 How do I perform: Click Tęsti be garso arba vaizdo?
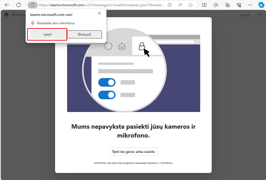coord(133,152)
